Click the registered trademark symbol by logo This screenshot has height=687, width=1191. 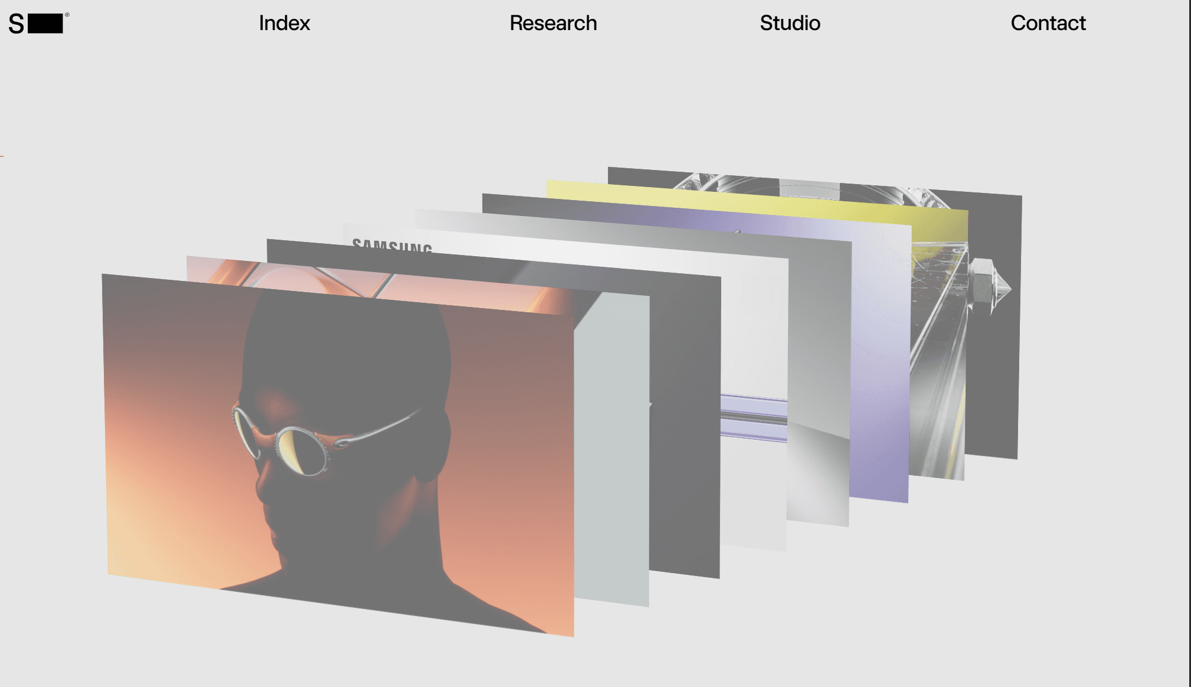pos(67,15)
